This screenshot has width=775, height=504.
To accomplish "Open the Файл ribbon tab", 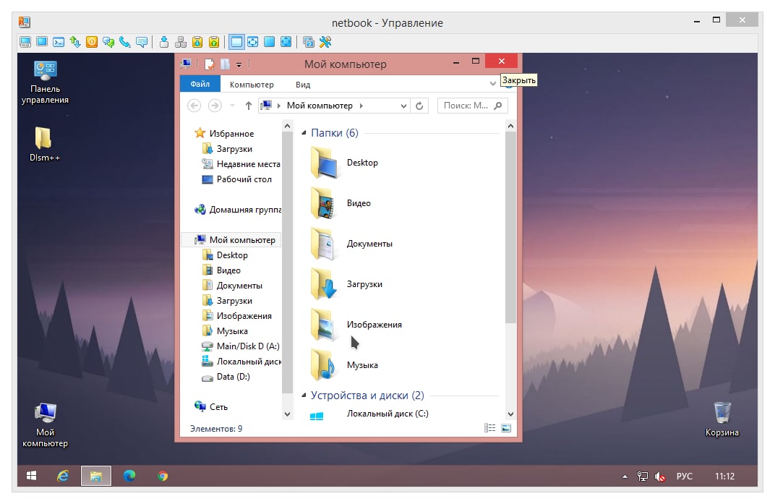I will [x=200, y=84].
